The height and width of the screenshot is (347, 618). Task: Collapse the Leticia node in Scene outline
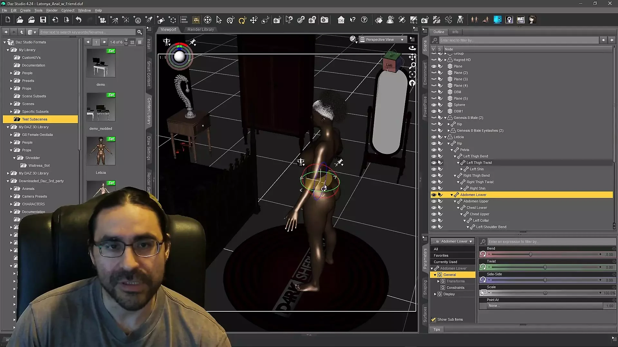445,137
